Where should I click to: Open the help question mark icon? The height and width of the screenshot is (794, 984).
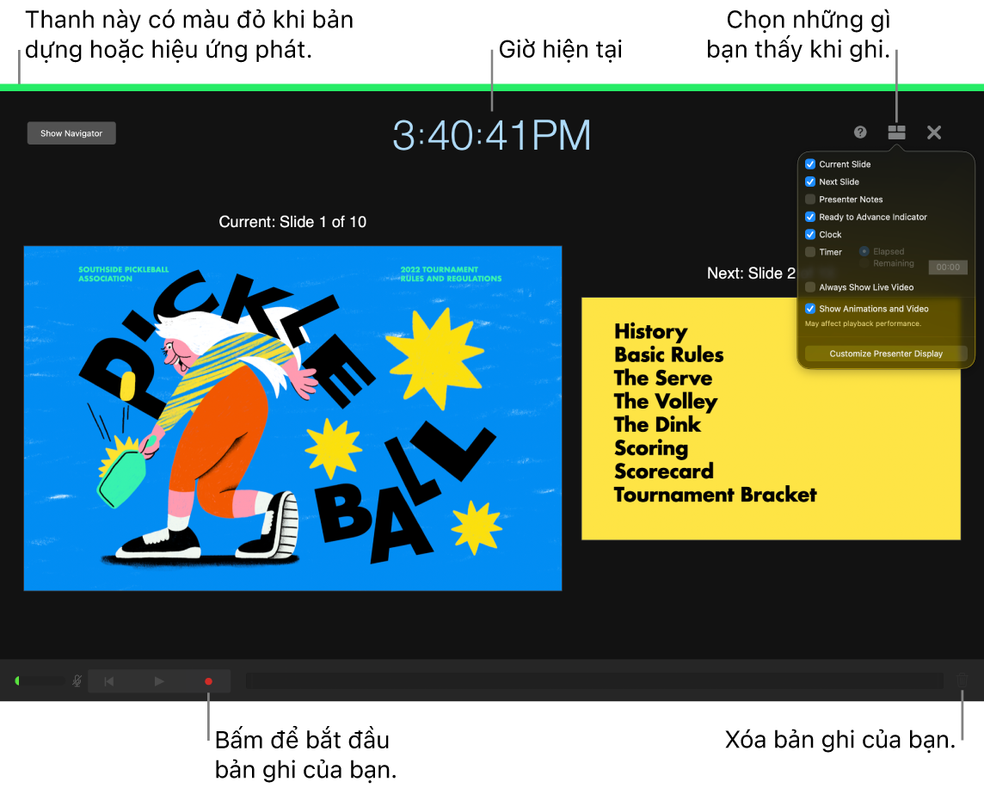click(860, 132)
